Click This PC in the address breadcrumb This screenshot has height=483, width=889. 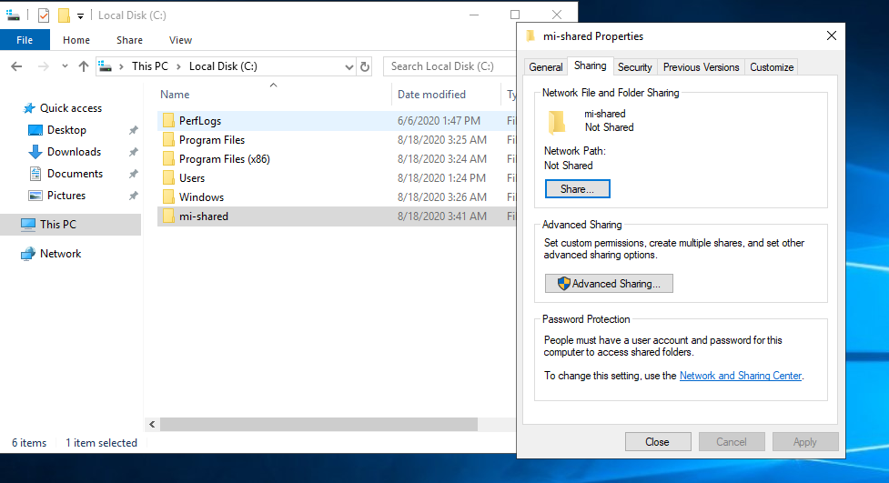[x=149, y=66]
